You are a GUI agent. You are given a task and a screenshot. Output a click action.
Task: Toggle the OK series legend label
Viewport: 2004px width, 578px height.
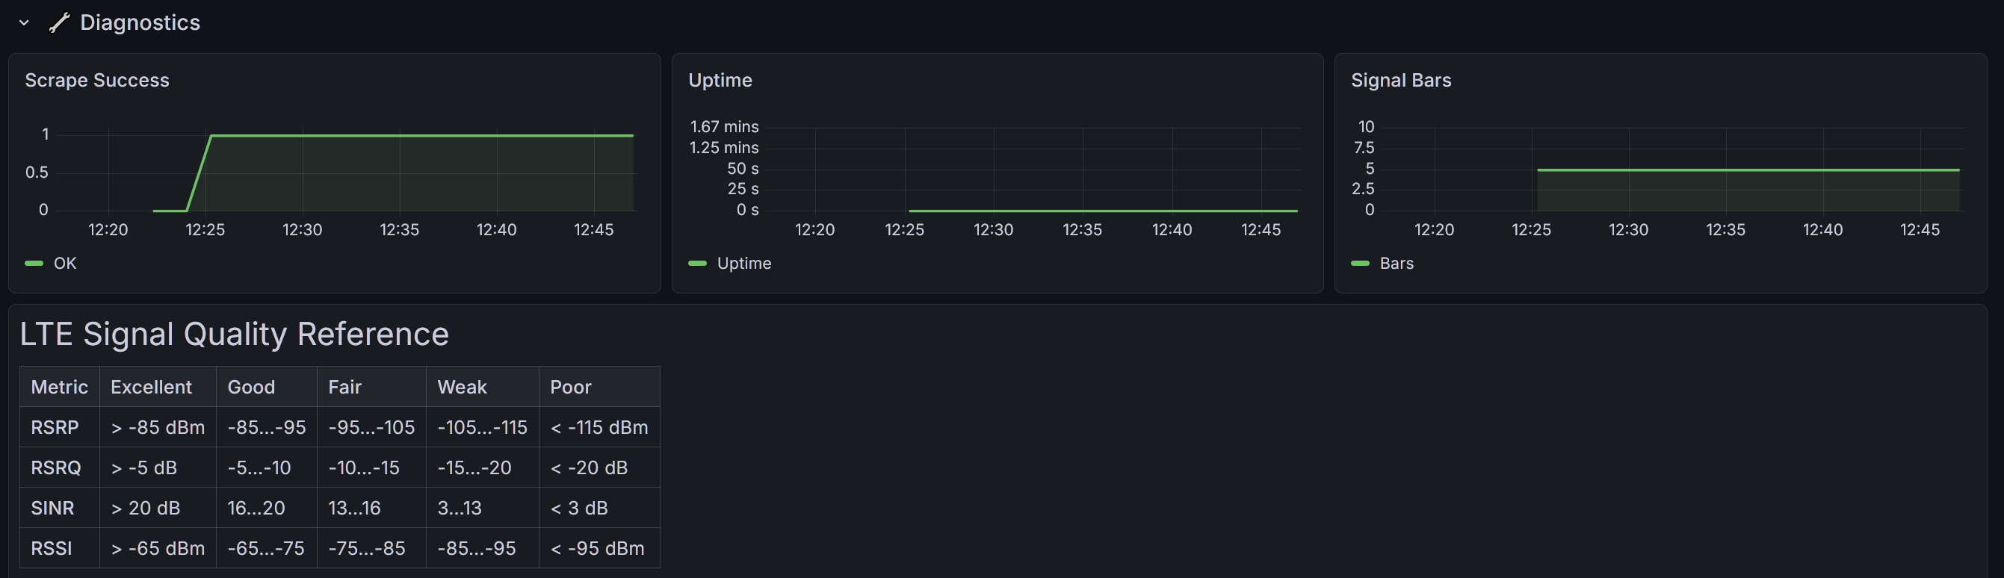[x=65, y=264]
